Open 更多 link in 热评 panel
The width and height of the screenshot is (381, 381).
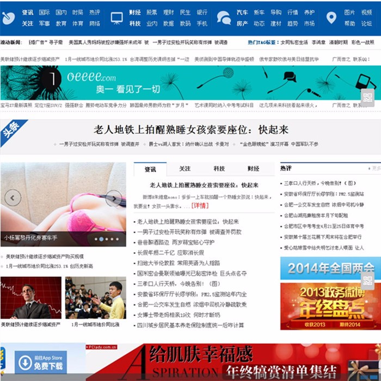coord(375,168)
